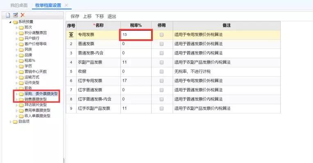Viewport: 313px width, 163px height.
Task: Click the 下移 button
Action: (100, 16)
